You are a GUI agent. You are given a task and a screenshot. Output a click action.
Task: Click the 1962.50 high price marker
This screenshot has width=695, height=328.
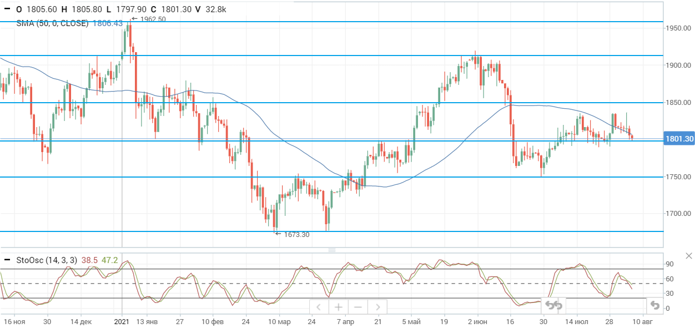point(153,19)
